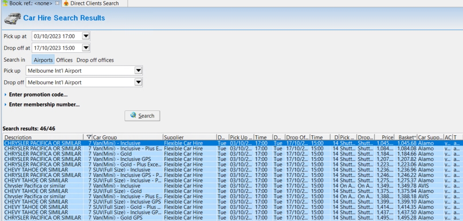Select basket price cell 1,275.37
This screenshot has height=221, width=463.
pyautogui.click(x=407, y=181)
